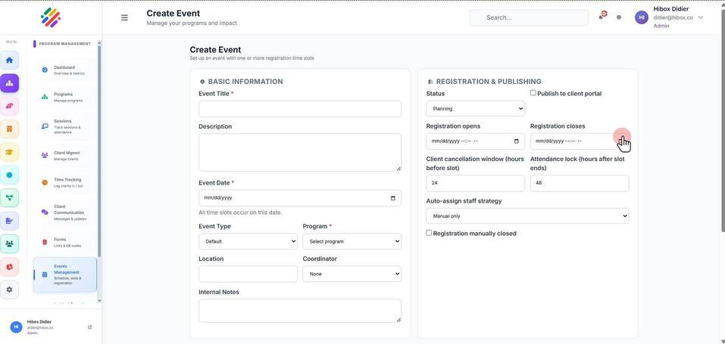
Task: Open Client Mgmnt in the sidebar
Action: point(64,156)
